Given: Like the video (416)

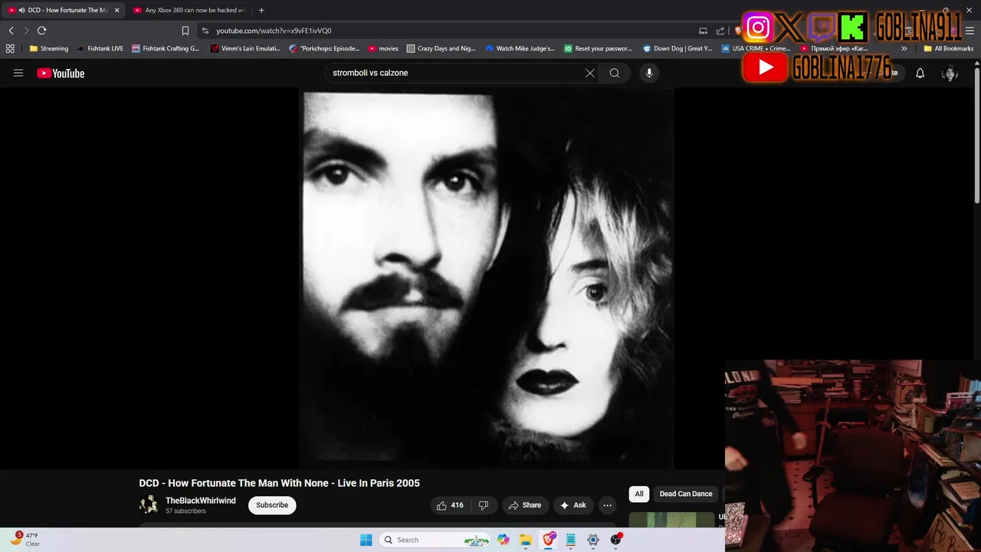Looking at the screenshot, I should tap(450, 505).
